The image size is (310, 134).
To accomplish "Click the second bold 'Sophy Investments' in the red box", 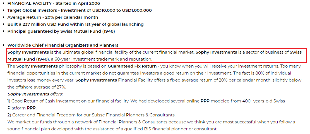I will [216, 52].
